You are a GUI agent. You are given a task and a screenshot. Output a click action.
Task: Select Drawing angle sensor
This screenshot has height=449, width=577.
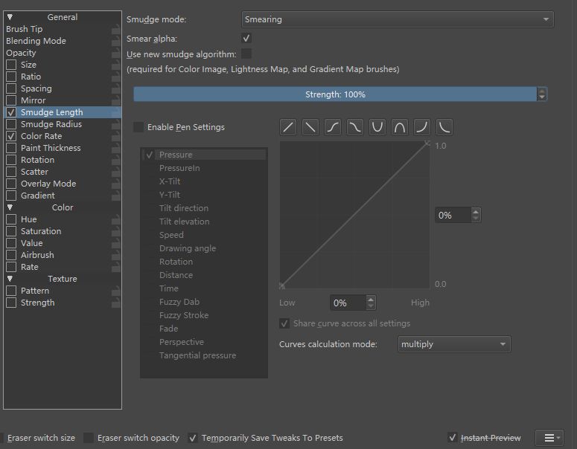click(204, 248)
